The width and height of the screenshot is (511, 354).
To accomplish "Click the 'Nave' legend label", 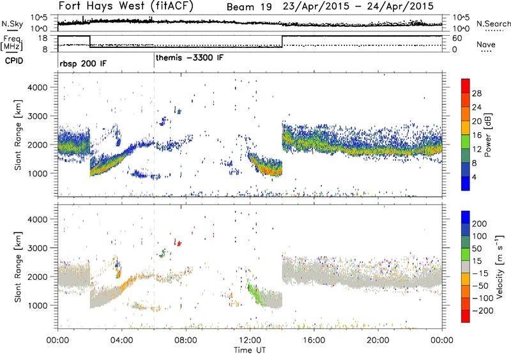I will coord(485,45).
